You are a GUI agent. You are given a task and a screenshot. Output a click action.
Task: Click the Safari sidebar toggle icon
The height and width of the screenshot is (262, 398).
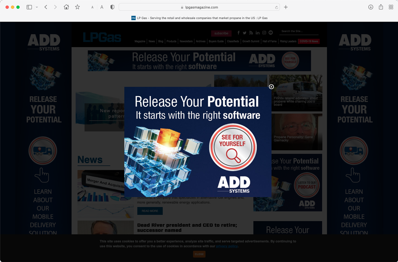(29, 7)
